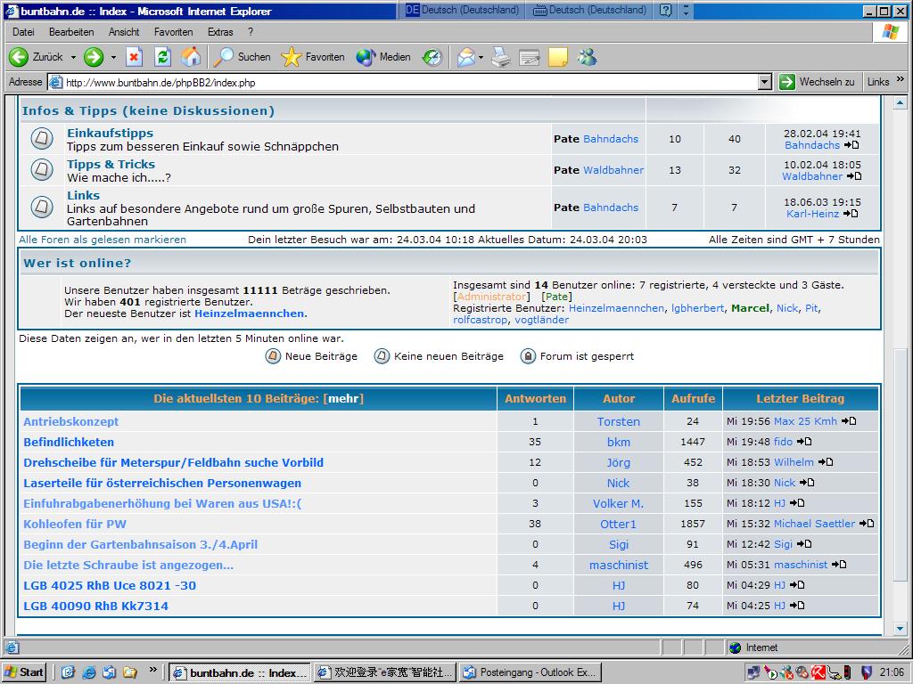Image resolution: width=913 pixels, height=684 pixels.
Task: Open the Ansicht menu
Action: click(x=124, y=32)
